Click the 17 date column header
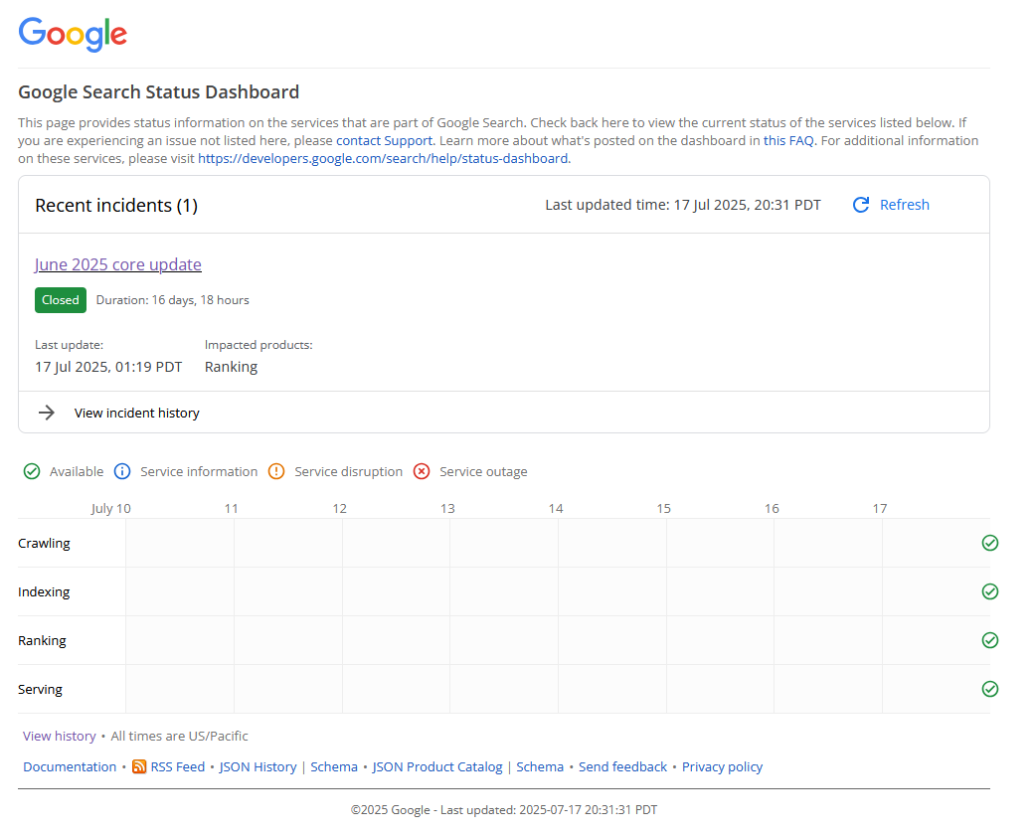The image size is (1036, 835). click(880, 509)
